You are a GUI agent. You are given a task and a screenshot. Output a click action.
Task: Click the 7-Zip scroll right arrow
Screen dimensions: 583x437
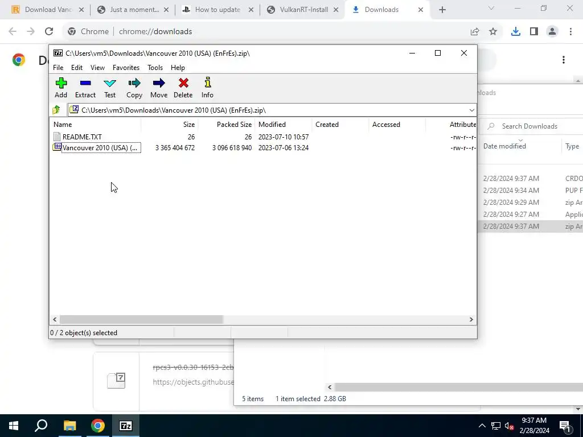point(471,320)
